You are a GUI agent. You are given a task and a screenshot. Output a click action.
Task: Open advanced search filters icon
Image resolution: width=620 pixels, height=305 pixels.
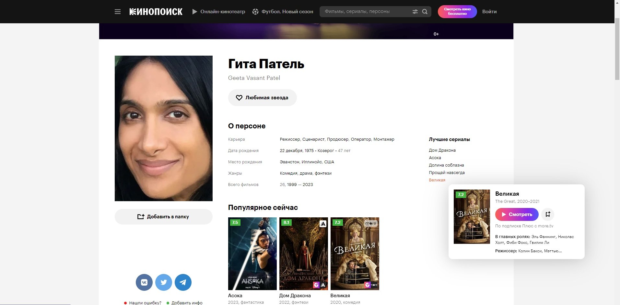point(415,12)
